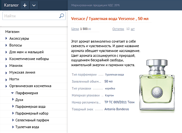
Task: Expand the Для мам и малышей arrow
Action: point(6,52)
